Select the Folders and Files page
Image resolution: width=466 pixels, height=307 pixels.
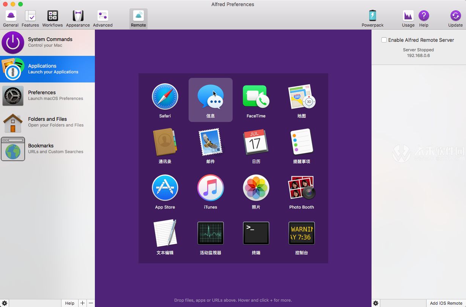(x=47, y=122)
